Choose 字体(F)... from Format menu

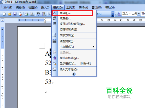click(74, 13)
